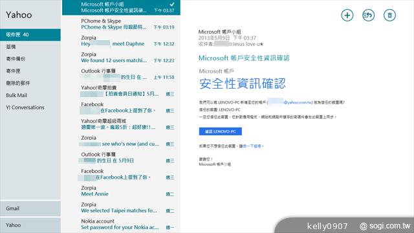
Task: Toggle the checkmark on the selected Microsoft email
Action: point(172,5)
